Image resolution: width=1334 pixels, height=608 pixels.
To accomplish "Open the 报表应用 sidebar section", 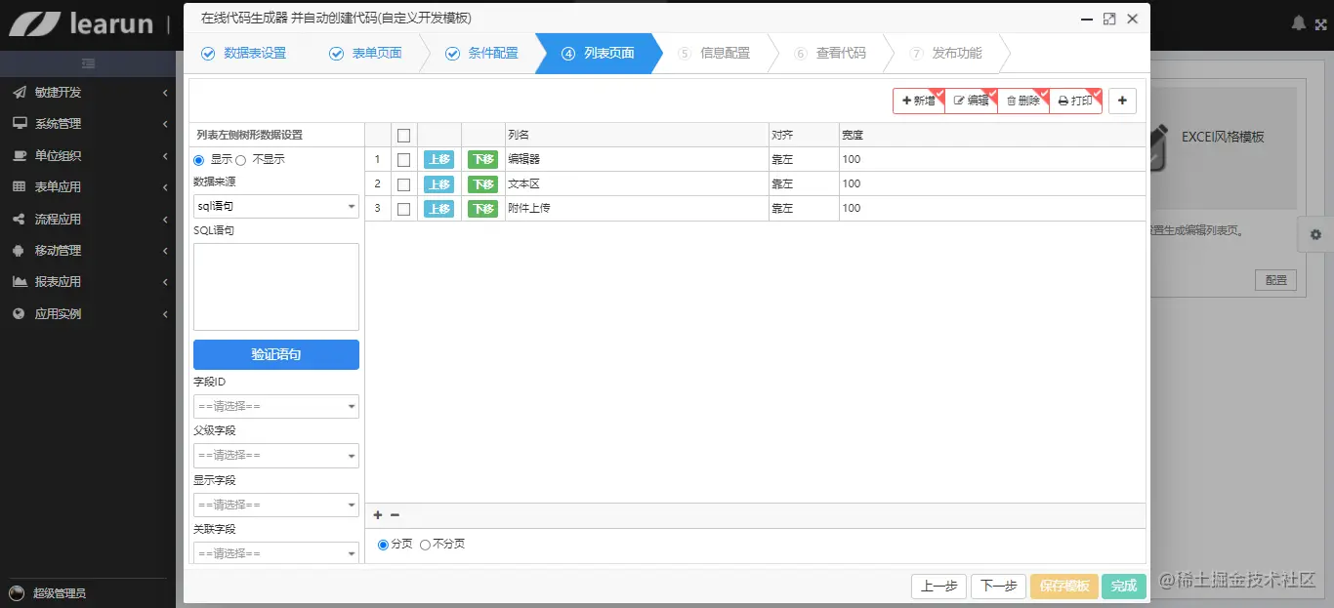I will [89, 281].
